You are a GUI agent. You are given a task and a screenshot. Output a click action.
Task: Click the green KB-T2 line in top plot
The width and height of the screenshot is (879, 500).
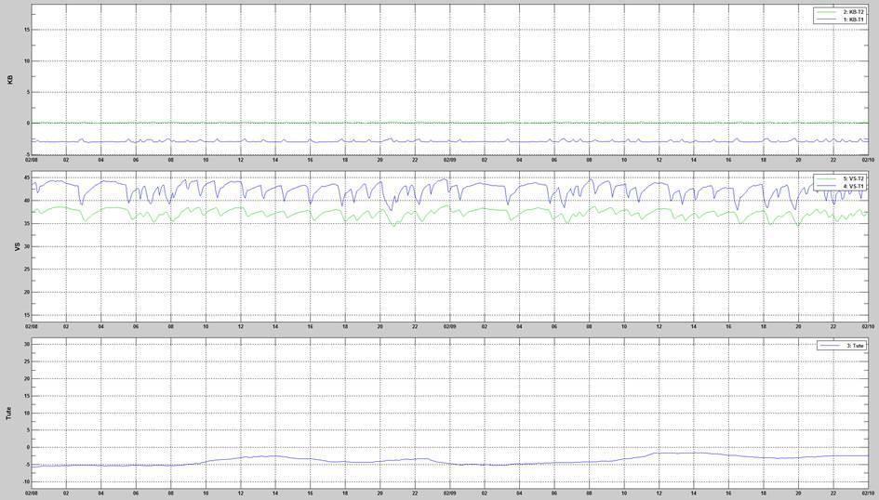tap(448, 123)
